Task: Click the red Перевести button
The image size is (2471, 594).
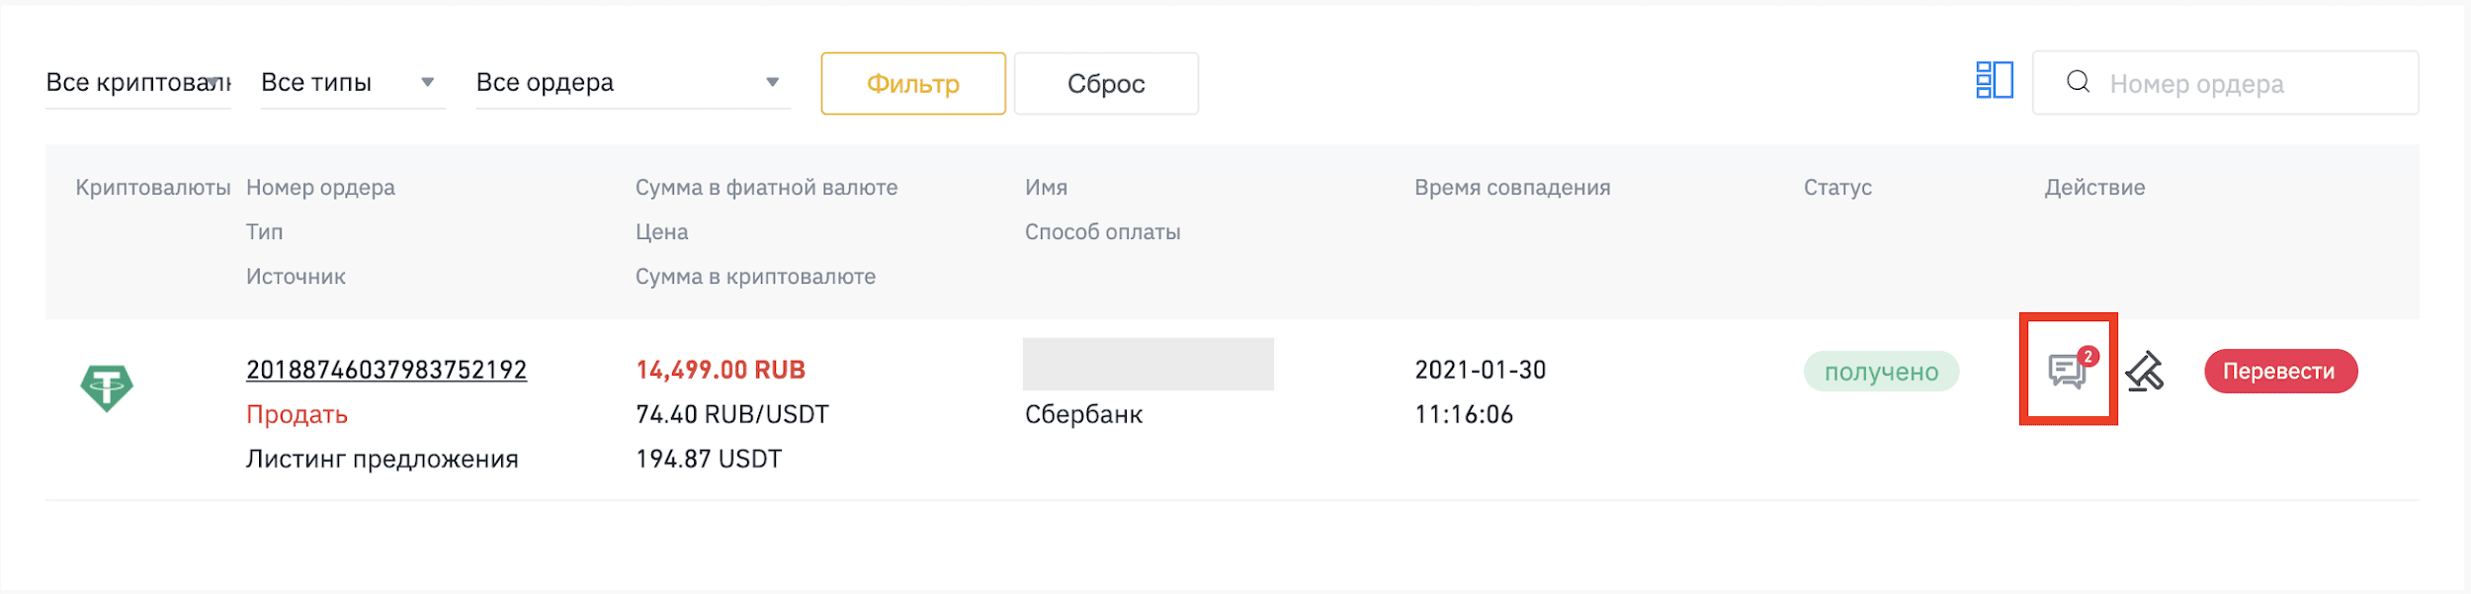Action: click(x=2280, y=372)
